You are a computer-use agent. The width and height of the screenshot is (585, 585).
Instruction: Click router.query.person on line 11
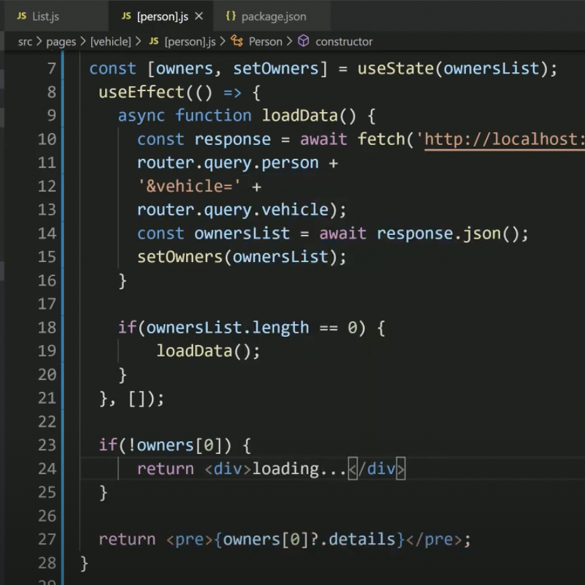click(x=228, y=163)
